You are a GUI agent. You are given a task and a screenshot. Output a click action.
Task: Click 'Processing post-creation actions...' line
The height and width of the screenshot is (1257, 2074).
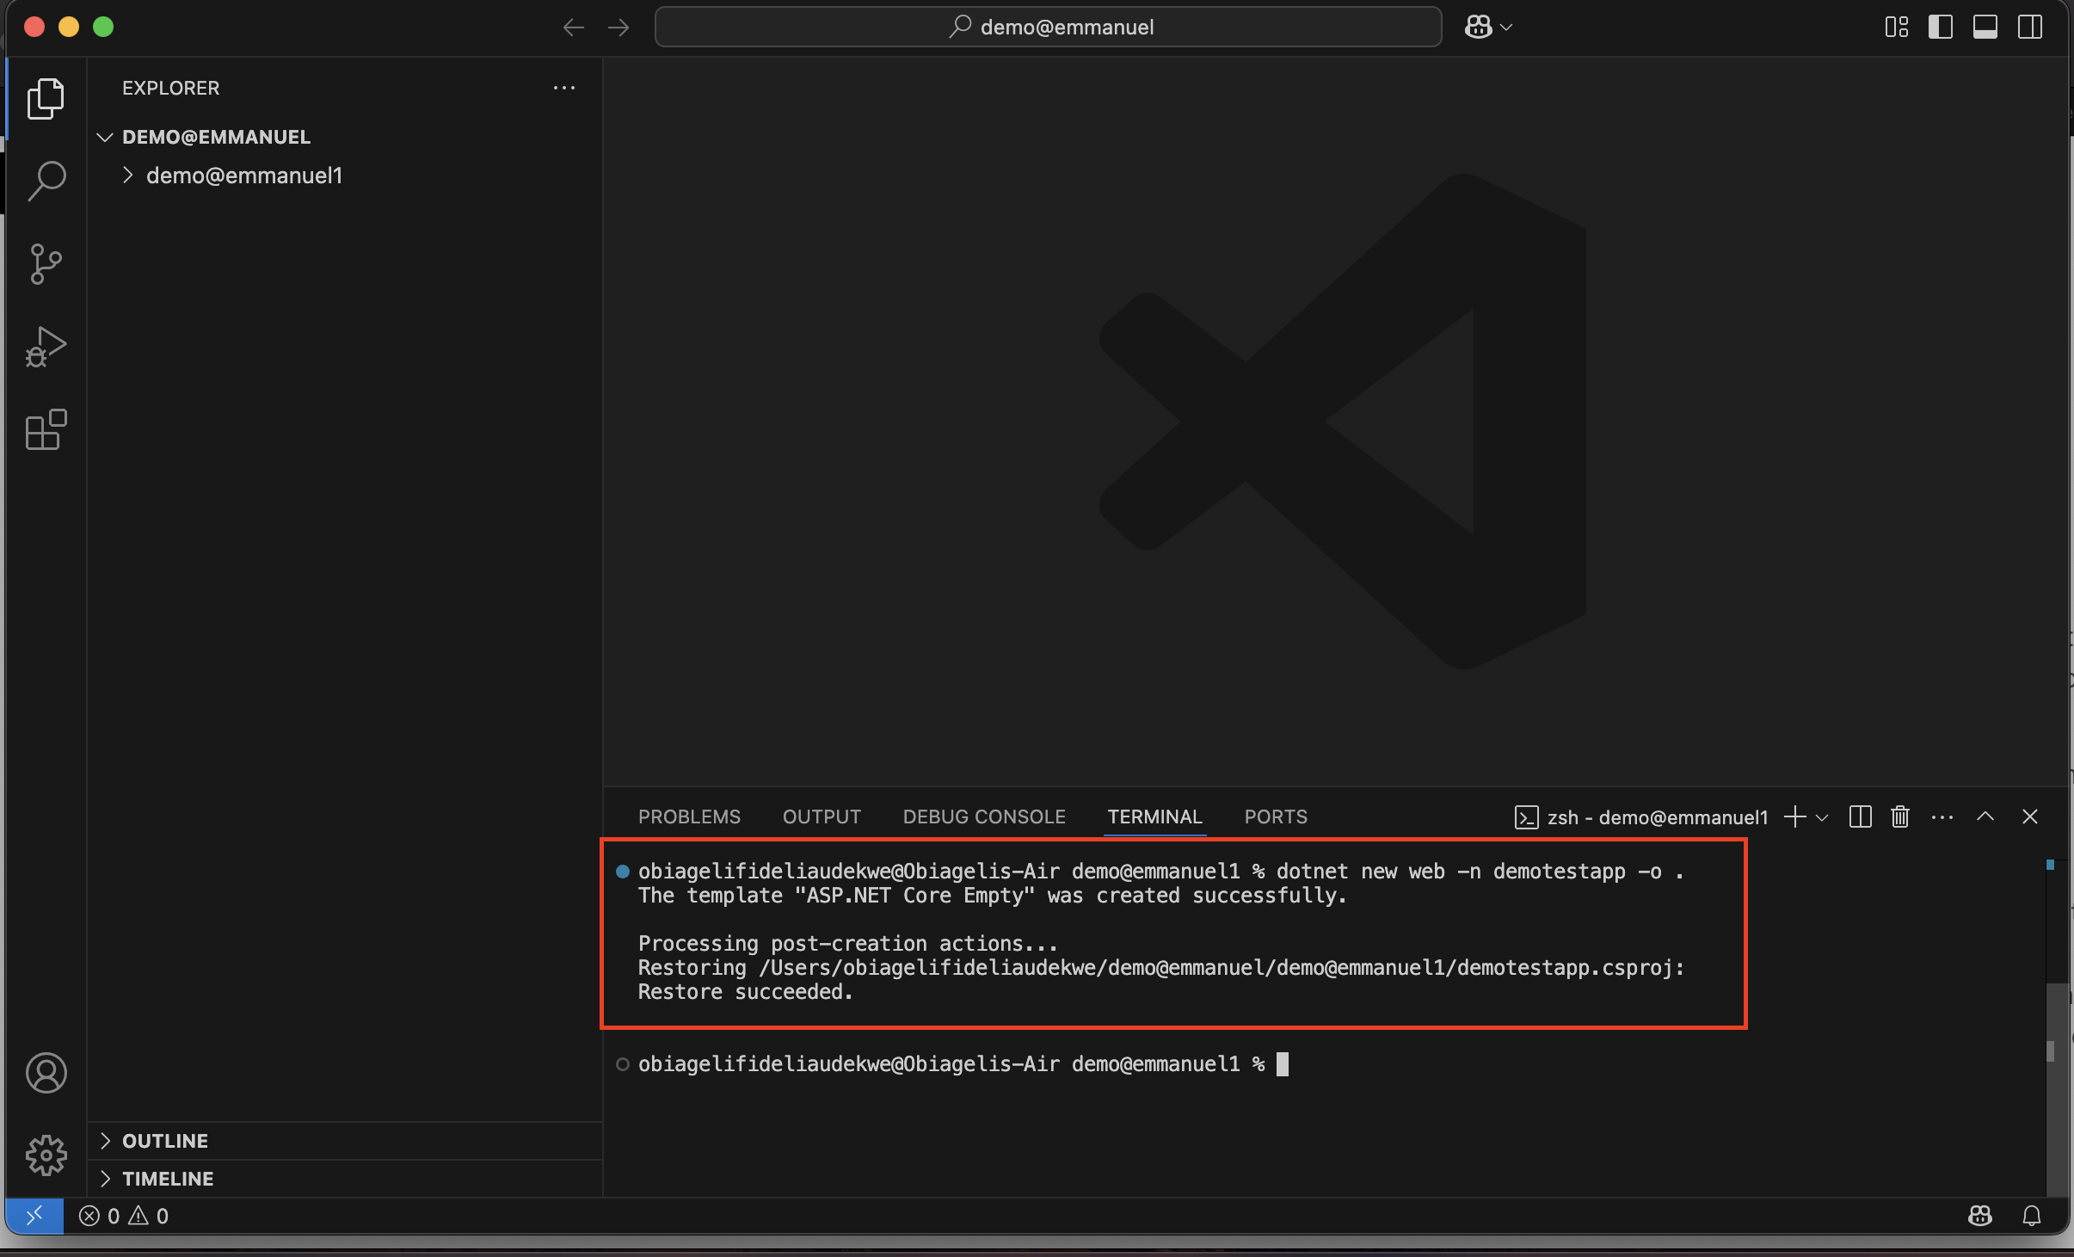tap(847, 944)
